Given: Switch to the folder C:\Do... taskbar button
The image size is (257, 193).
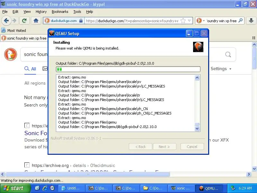Looking at the screenshot, I should (x=154, y=188).
